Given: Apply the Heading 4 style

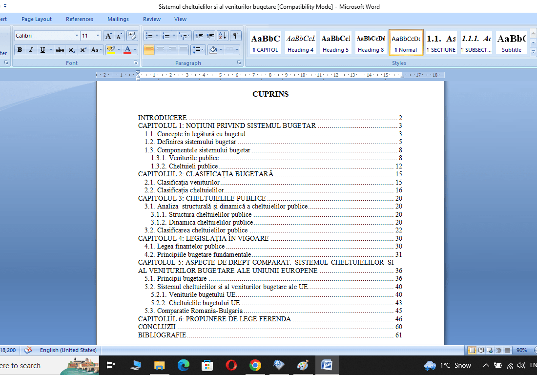Looking at the screenshot, I should pyautogui.click(x=301, y=42).
